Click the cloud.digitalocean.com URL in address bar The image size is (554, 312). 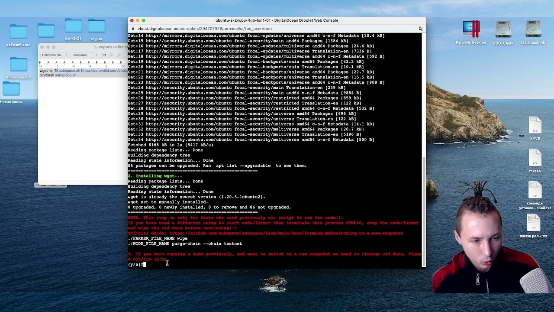[x=205, y=29]
